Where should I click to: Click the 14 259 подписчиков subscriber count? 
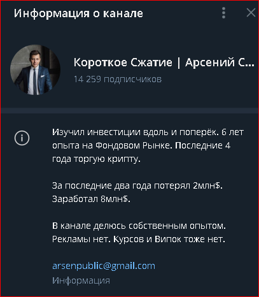[118, 79]
